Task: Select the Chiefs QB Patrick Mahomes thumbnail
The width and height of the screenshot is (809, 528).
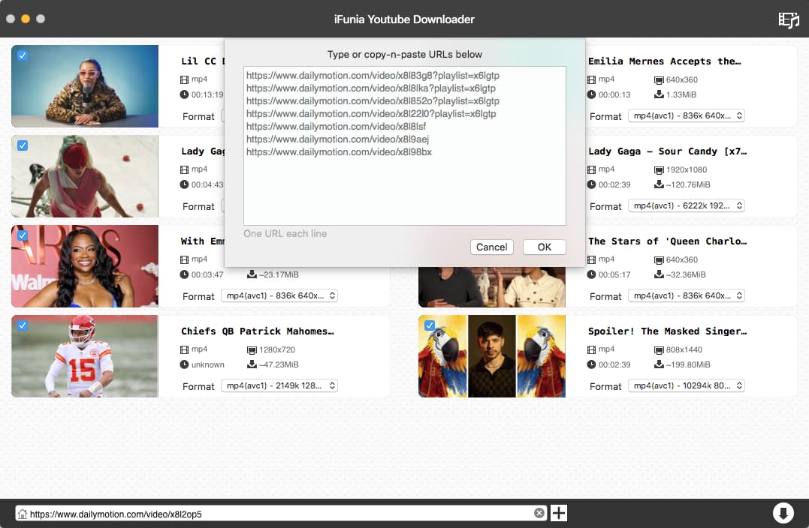Action: click(x=85, y=356)
